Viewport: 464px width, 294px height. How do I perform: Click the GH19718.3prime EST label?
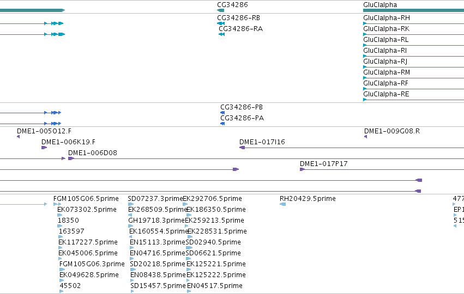pos(156,220)
